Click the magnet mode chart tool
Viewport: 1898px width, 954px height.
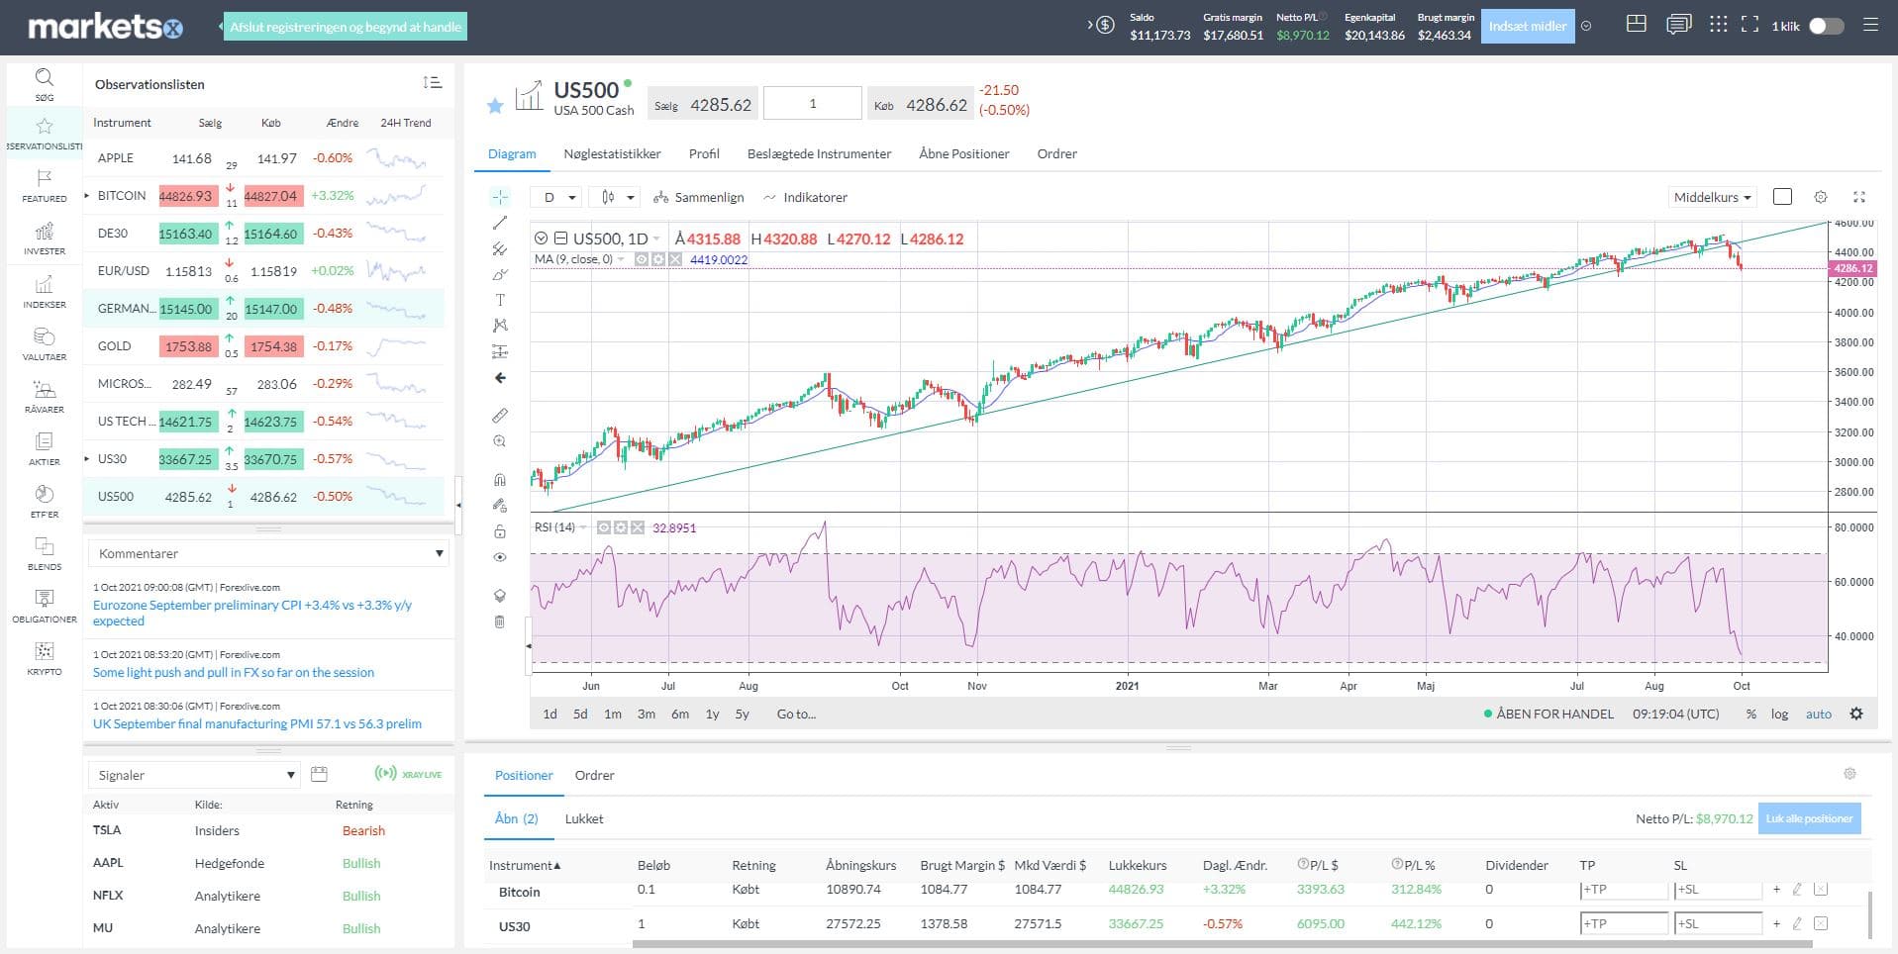pos(500,479)
